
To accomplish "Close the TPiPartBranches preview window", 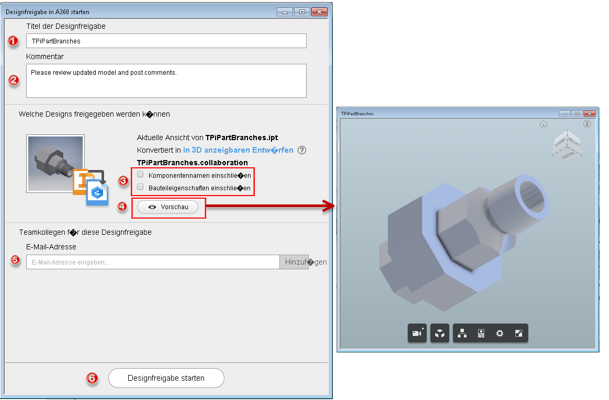I will click(x=590, y=113).
